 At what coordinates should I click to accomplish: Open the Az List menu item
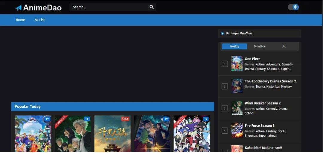(x=40, y=20)
